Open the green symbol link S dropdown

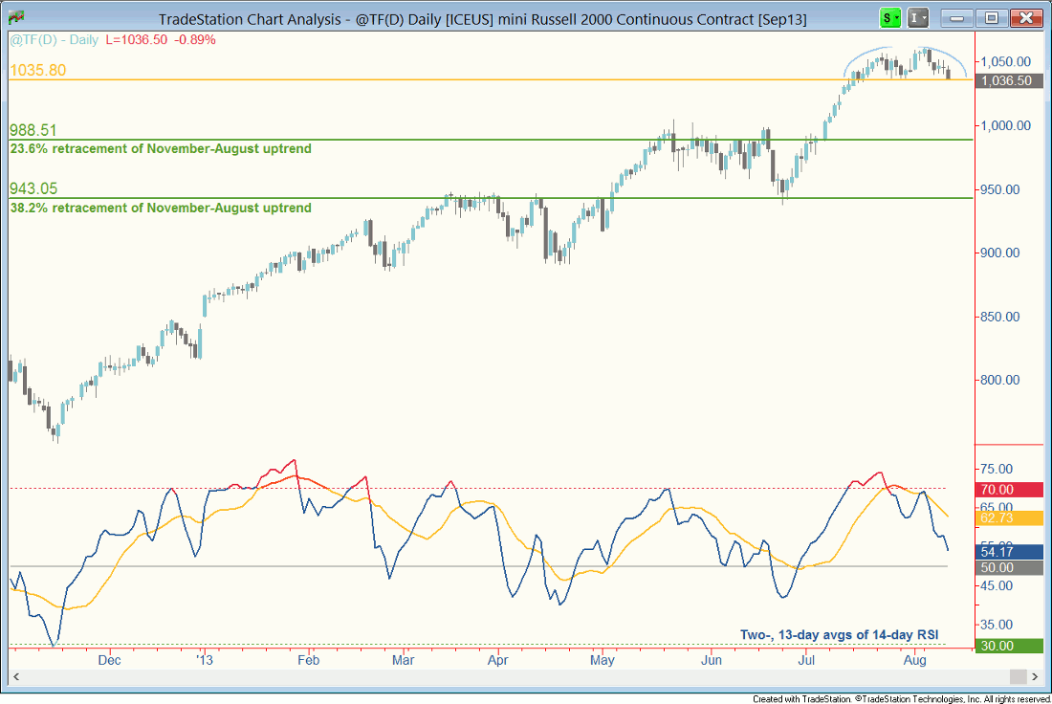[890, 18]
